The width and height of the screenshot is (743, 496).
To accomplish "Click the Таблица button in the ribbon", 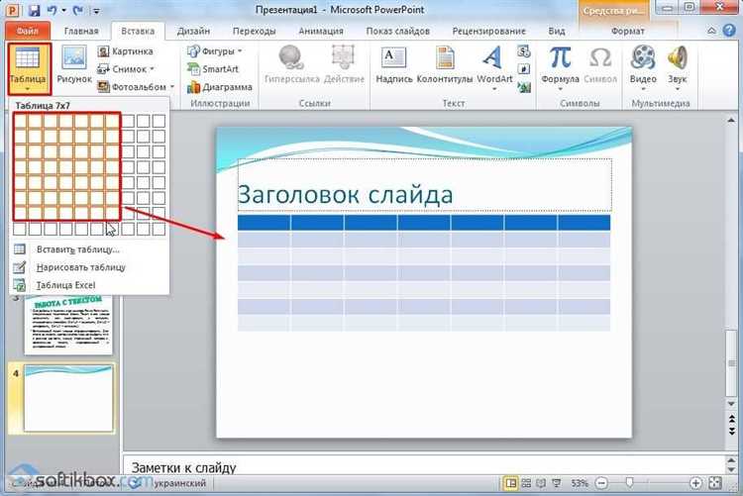I will coord(28,67).
